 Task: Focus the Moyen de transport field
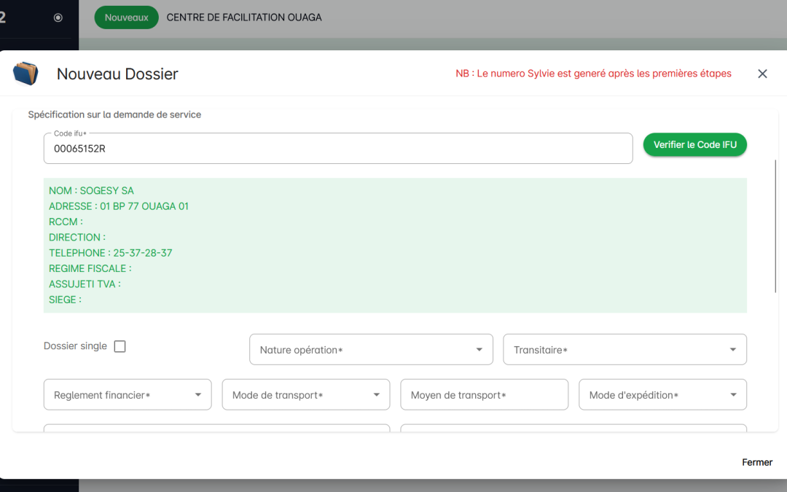click(x=484, y=395)
